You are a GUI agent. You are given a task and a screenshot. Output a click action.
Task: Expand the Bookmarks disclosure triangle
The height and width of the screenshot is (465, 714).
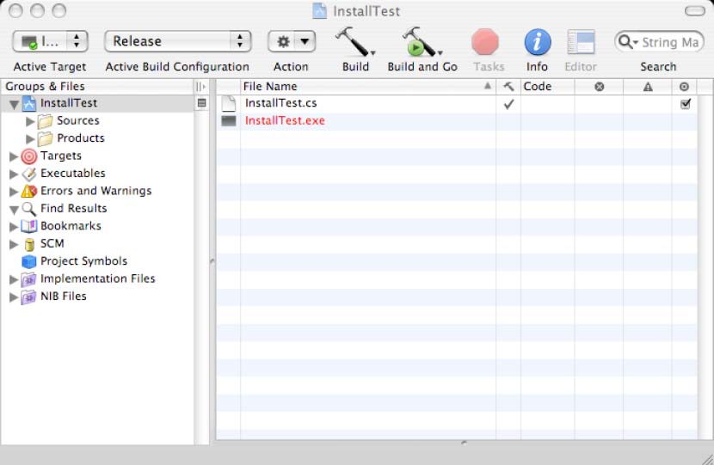(x=14, y=227)
